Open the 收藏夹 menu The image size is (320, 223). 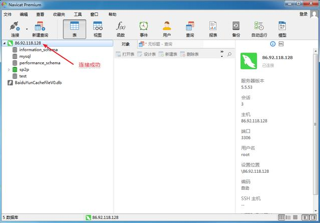(59, 14)
